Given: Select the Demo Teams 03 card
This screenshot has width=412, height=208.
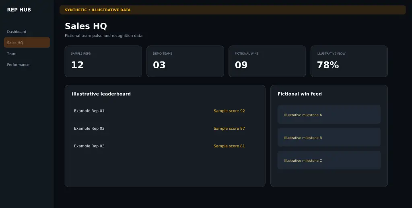Looking at the screenshot, I should (185, 61).
